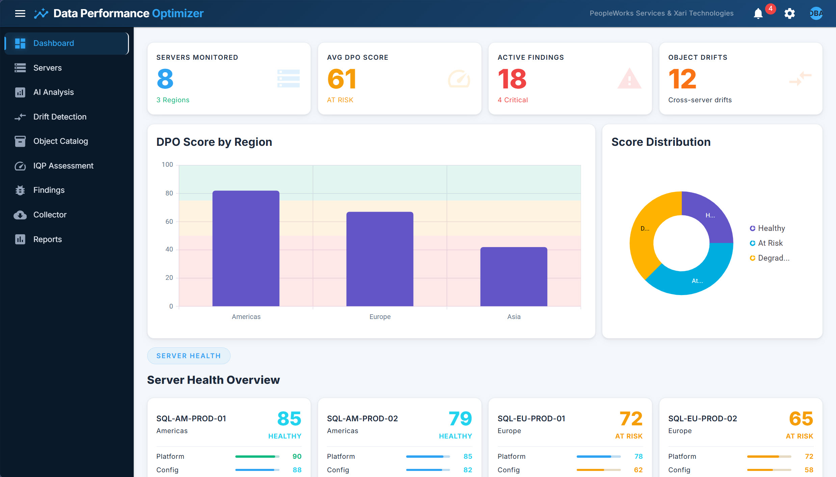836x477 pixels.
Task: Select the Object Catalog icon
Action: tap(20, 141)
